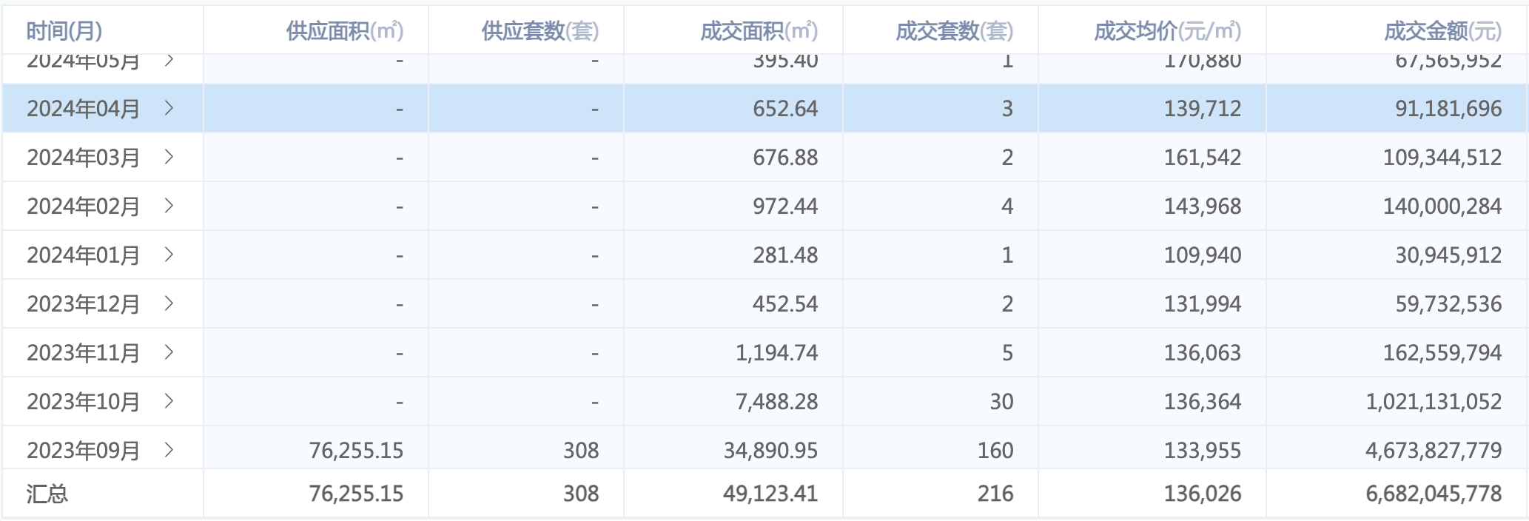
Task: Click the 成交面积(㎡) column header
Action: 759,31
